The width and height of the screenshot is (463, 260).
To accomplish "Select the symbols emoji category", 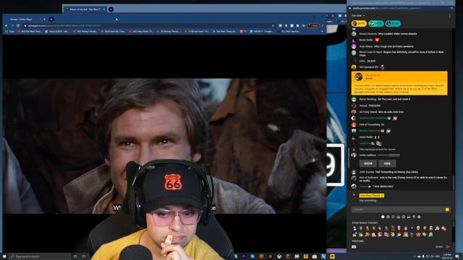I will (x=419, y=217).
